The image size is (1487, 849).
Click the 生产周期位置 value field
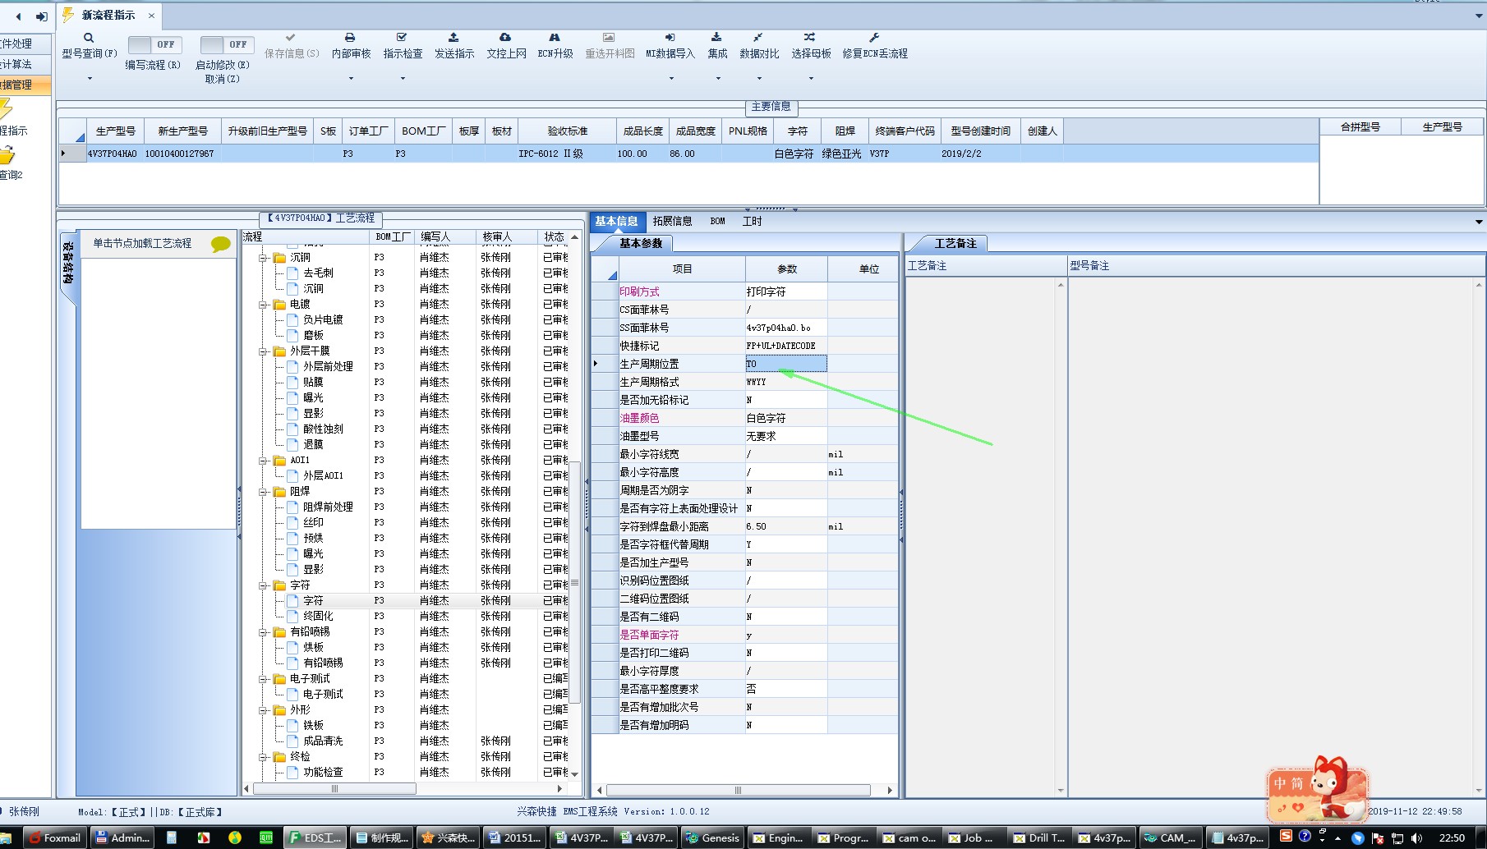tap(785, 364)
